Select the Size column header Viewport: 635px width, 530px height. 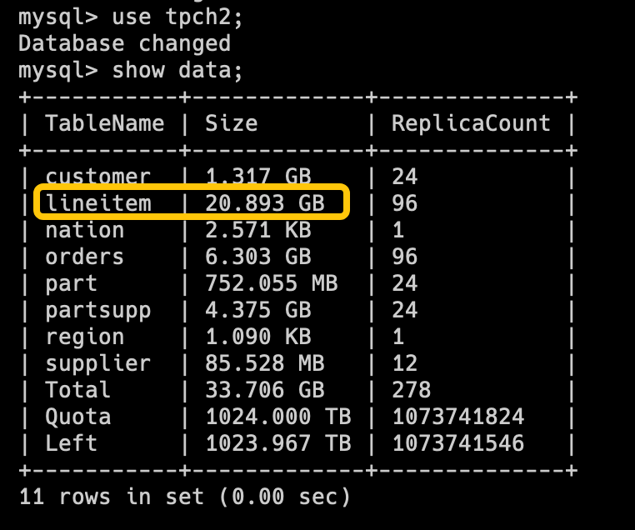pyautogui.click(x=231, y=123)
